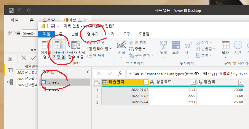
Task: Click 사용자 지정 열 custom column button
Action: coord(59,49)
